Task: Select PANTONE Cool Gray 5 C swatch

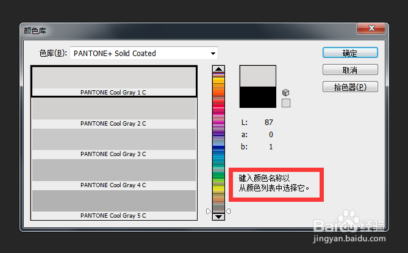Action: coord(114,205)
